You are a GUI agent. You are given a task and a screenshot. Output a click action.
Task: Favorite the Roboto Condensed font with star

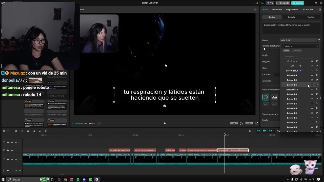pos(316,61)
